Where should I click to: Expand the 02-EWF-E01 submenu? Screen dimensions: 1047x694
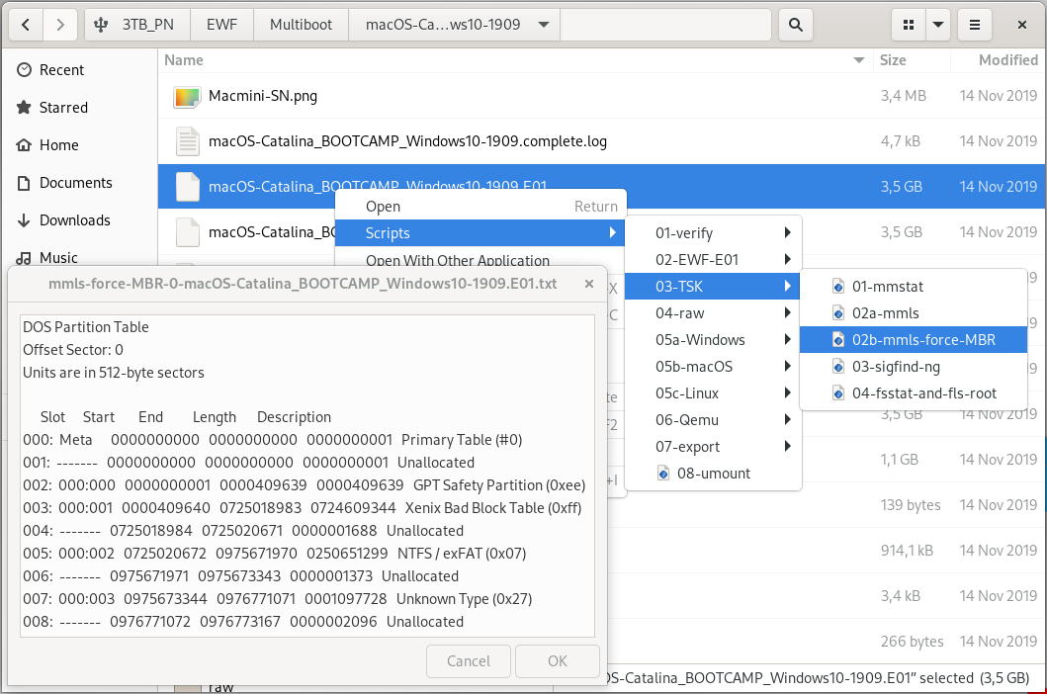[713, 260]
